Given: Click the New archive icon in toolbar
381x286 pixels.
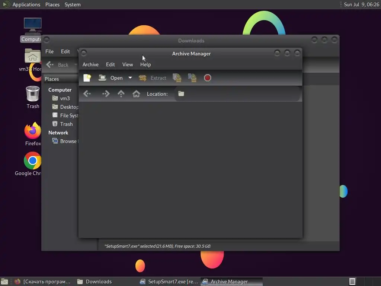Looking at the screenshot, I should pos(87,78).
